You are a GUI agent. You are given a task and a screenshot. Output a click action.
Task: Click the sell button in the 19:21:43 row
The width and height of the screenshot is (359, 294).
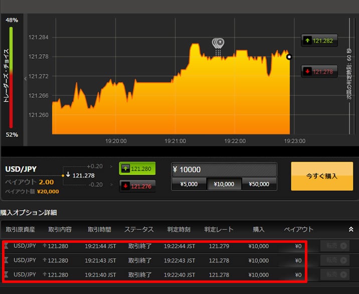(335, 260)
